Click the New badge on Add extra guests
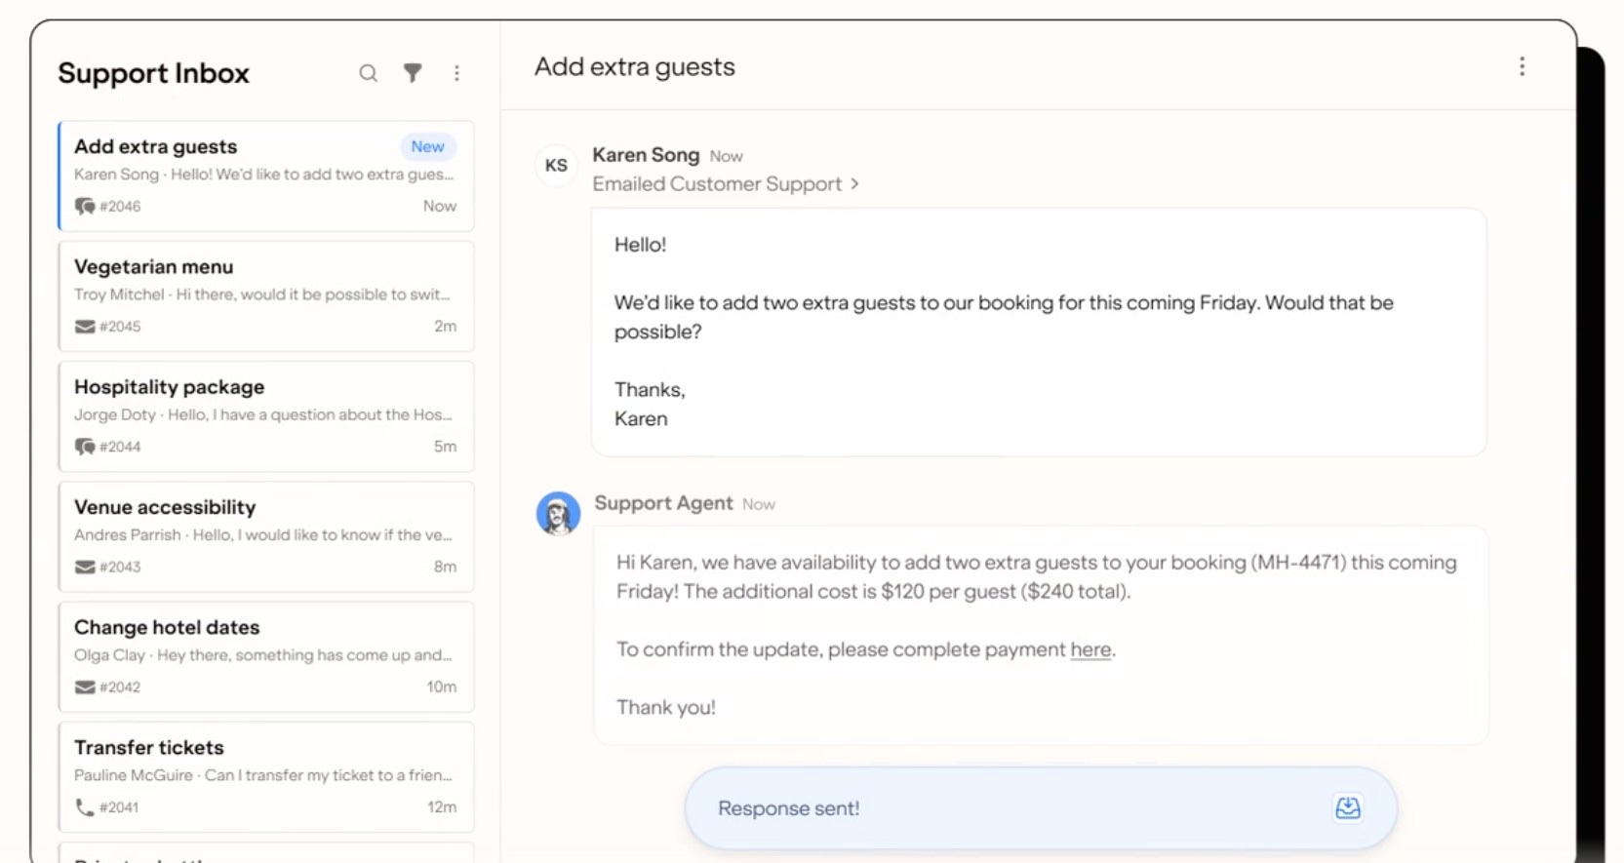Screen dimensions: 1624x863 (427, 146)
